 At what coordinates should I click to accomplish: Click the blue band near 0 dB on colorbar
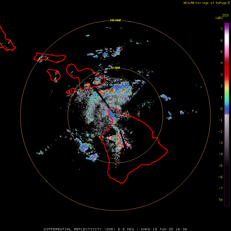tap(227, 110)
